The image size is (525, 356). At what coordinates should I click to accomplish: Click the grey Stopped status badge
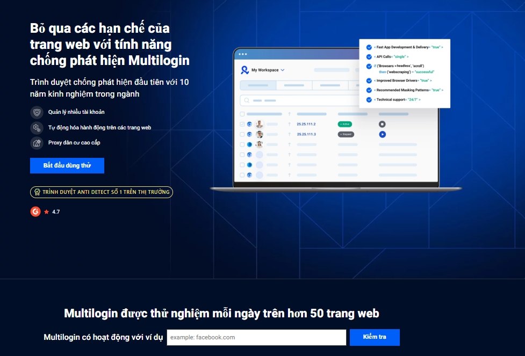point(346,134)
